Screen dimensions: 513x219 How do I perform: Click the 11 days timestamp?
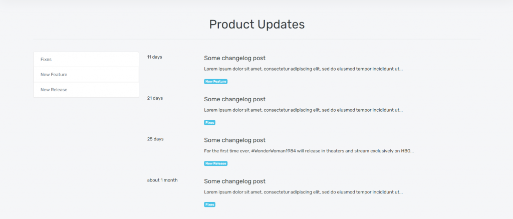154,57
